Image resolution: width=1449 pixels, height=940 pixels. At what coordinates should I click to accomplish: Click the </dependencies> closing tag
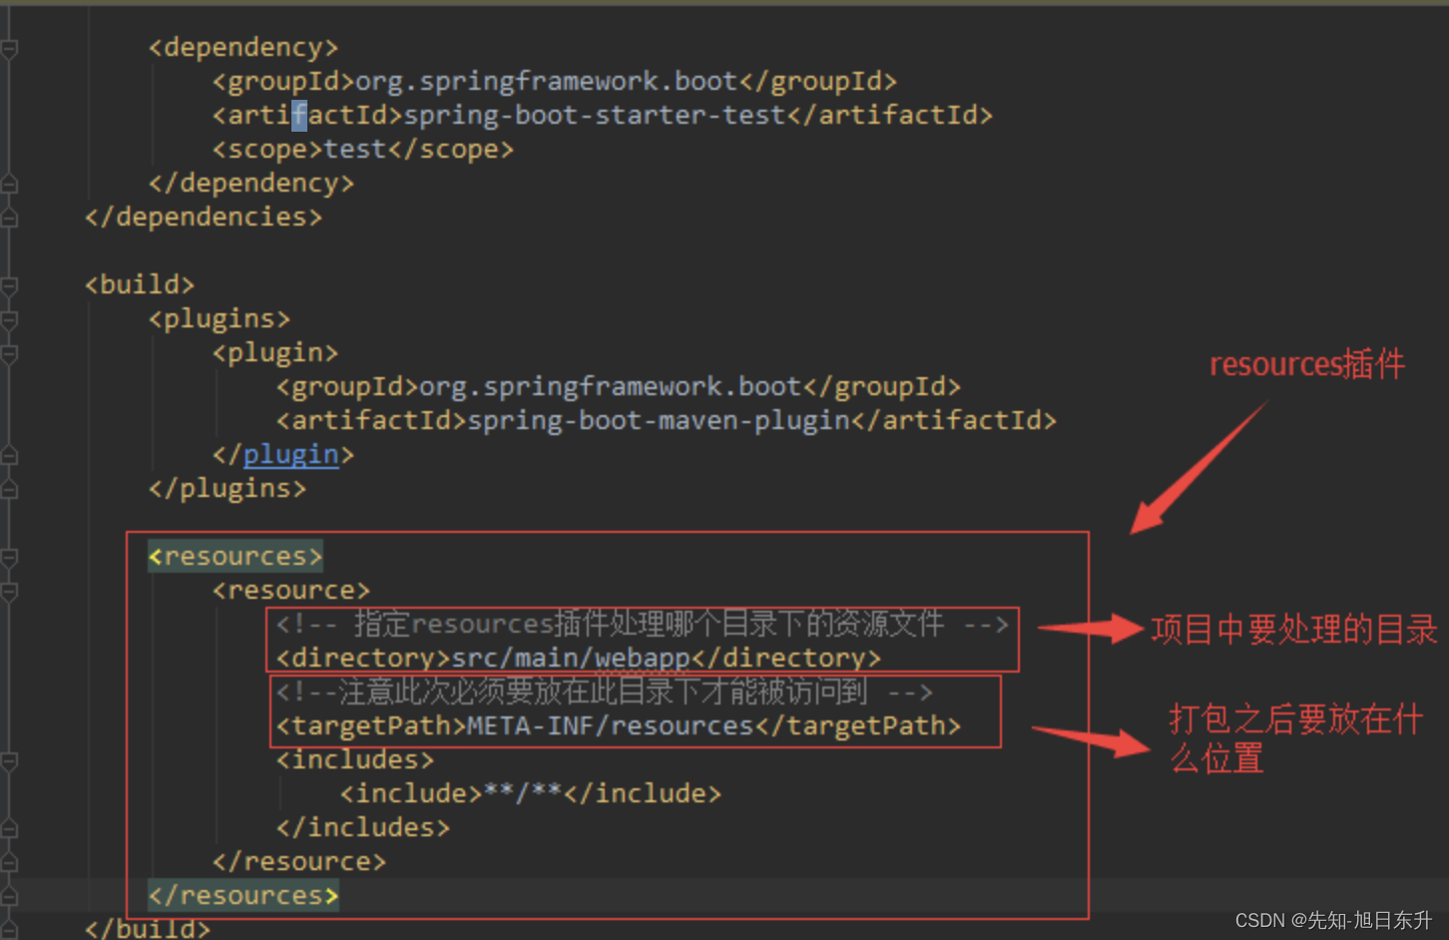pyautogui.click(x=204, y=217)
